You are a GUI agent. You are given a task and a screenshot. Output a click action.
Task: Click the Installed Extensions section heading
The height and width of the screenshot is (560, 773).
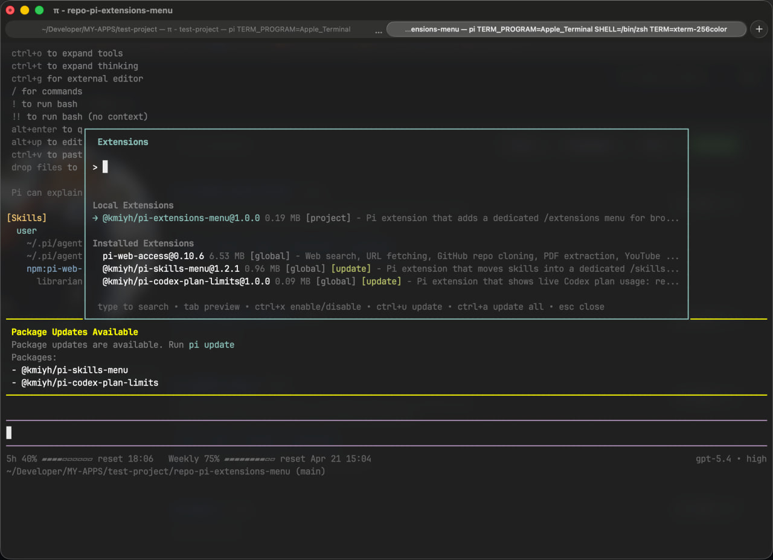coord(143,243)
